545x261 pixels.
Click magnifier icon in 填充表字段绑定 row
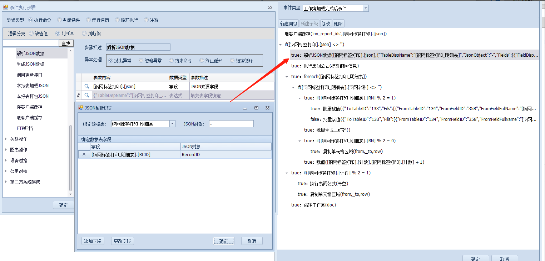tap(86, 96)
